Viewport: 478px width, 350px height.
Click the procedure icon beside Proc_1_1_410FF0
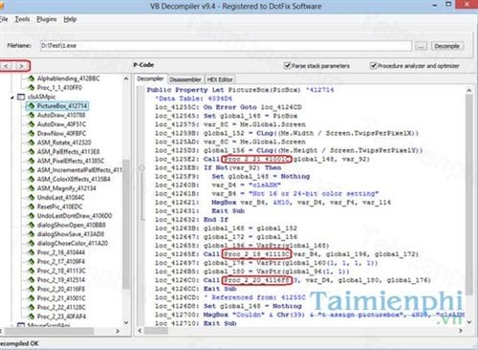tap(31, 87)
